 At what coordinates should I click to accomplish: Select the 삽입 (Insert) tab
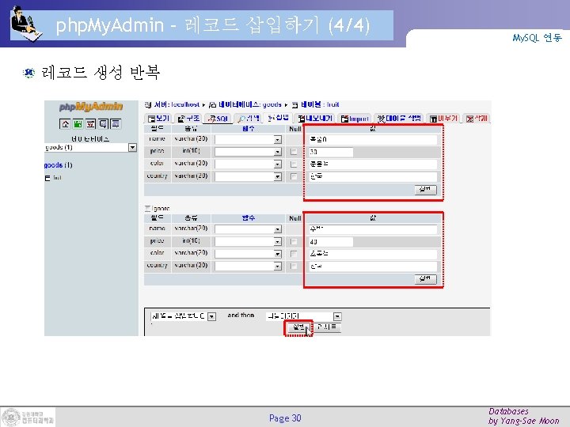click(x=278, y=118)
